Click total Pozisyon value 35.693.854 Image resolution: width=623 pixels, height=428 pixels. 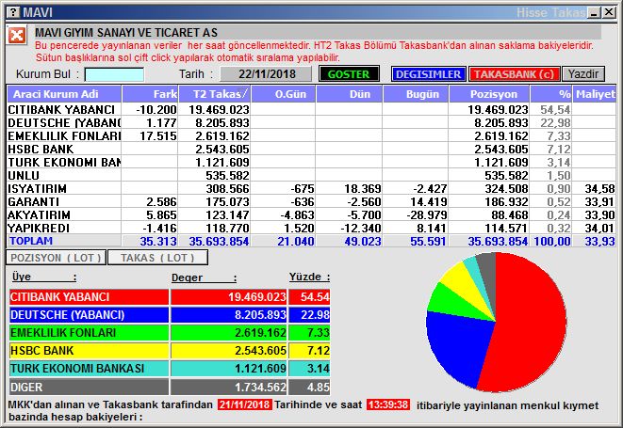pyautogui.click(x=498, y=241)
